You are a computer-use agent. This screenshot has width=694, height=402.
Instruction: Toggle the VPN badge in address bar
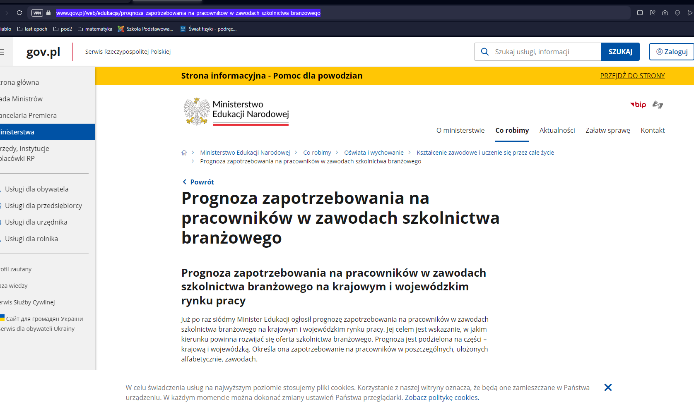pos(37,13)
